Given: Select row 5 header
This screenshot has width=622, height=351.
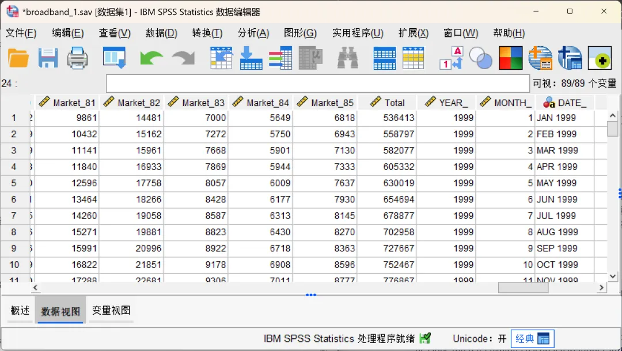Looking at the screenshot, I should 14,183.
